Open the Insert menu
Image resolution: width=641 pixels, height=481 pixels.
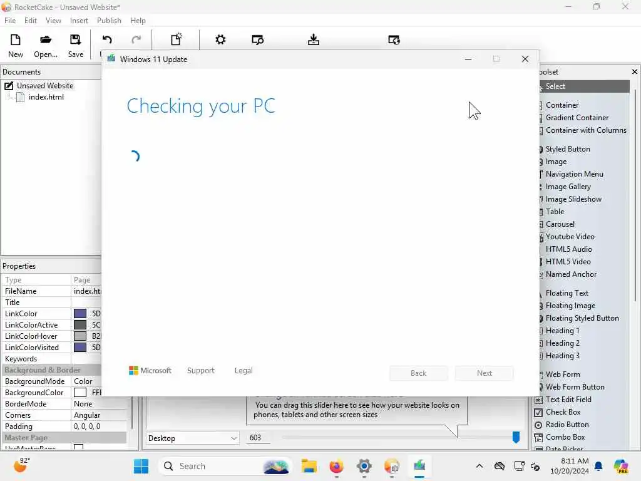click(79, 21)
